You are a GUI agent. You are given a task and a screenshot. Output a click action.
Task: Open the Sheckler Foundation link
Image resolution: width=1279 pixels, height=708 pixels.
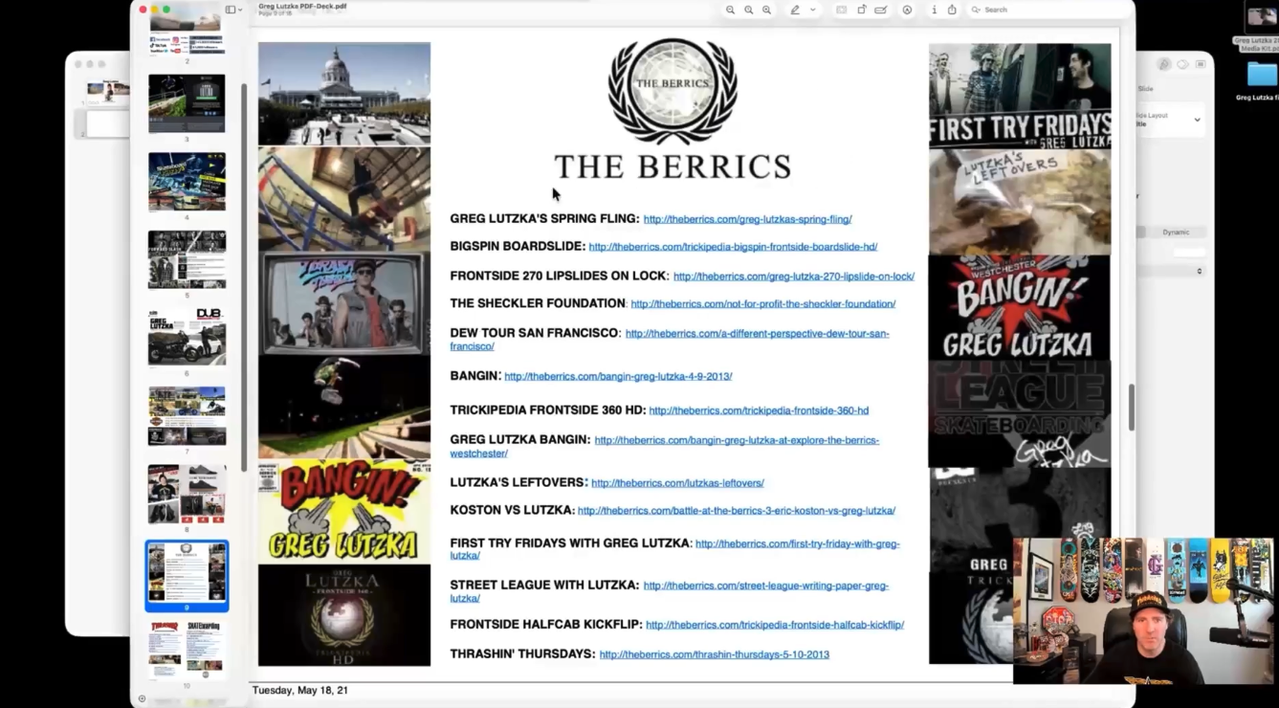tap(763, 304)
